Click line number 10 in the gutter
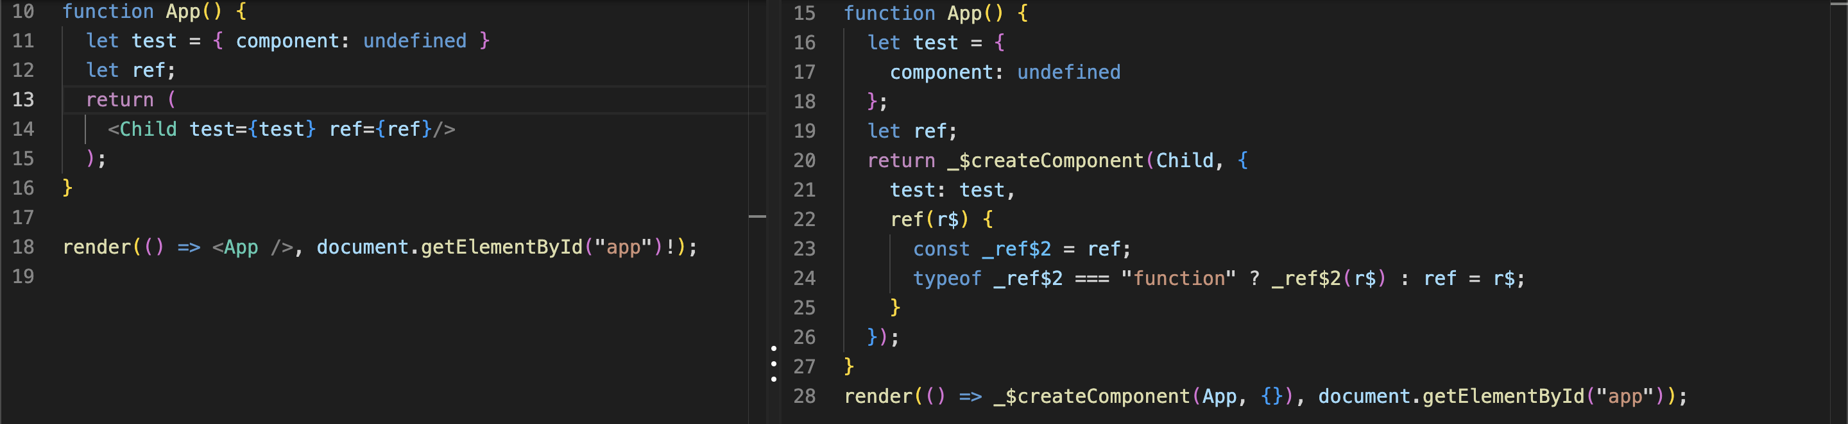1848x424 pixels. click(x=23, y=12)
